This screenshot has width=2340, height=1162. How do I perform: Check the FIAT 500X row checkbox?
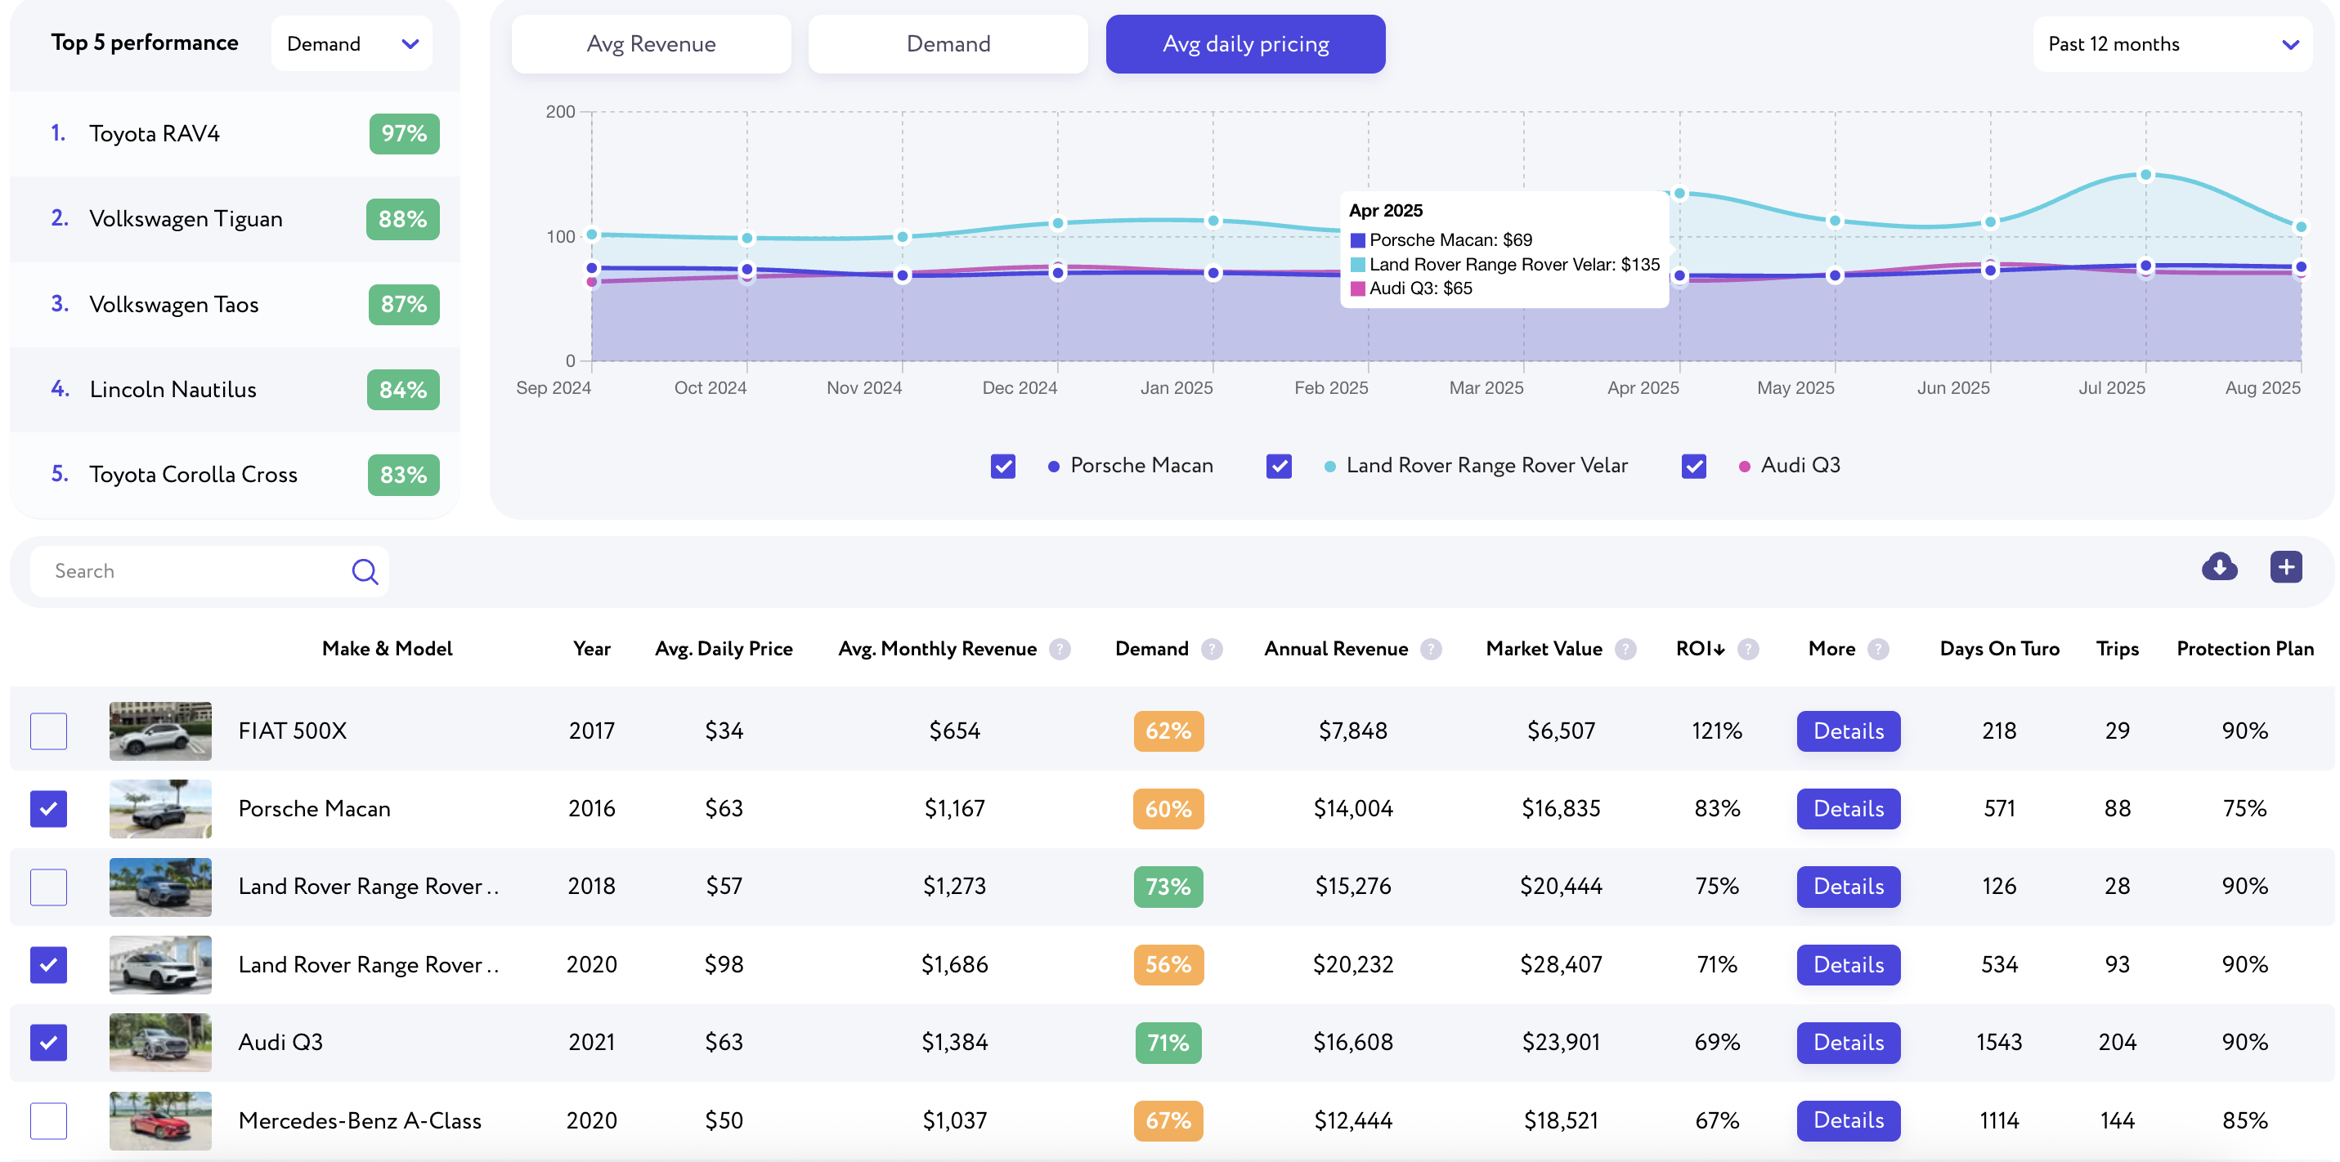coord(48,731)
